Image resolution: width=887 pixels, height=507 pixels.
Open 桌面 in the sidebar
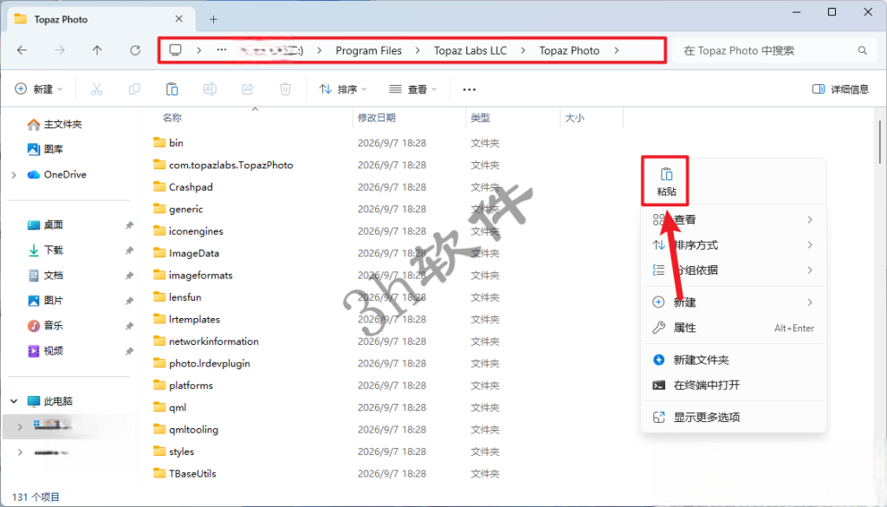click(x=47, y=224)
